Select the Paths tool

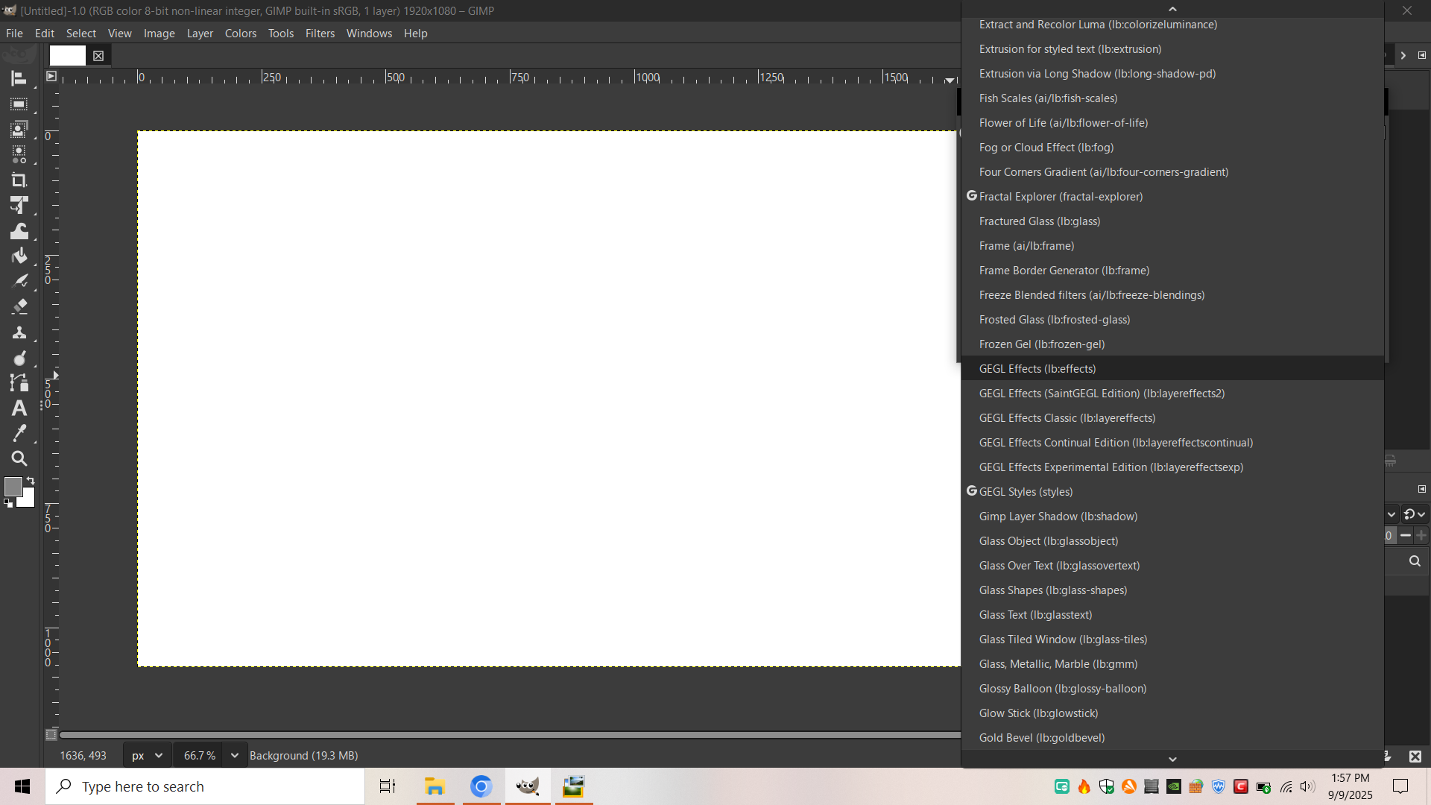coord(19,383)
